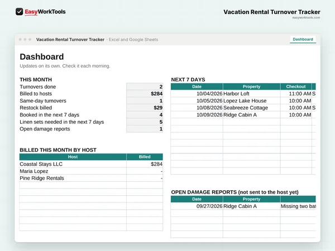Select Harbor Loft 11:00 AM checkout cell
This screenshot has width=335, height=251.
(296, 94)
